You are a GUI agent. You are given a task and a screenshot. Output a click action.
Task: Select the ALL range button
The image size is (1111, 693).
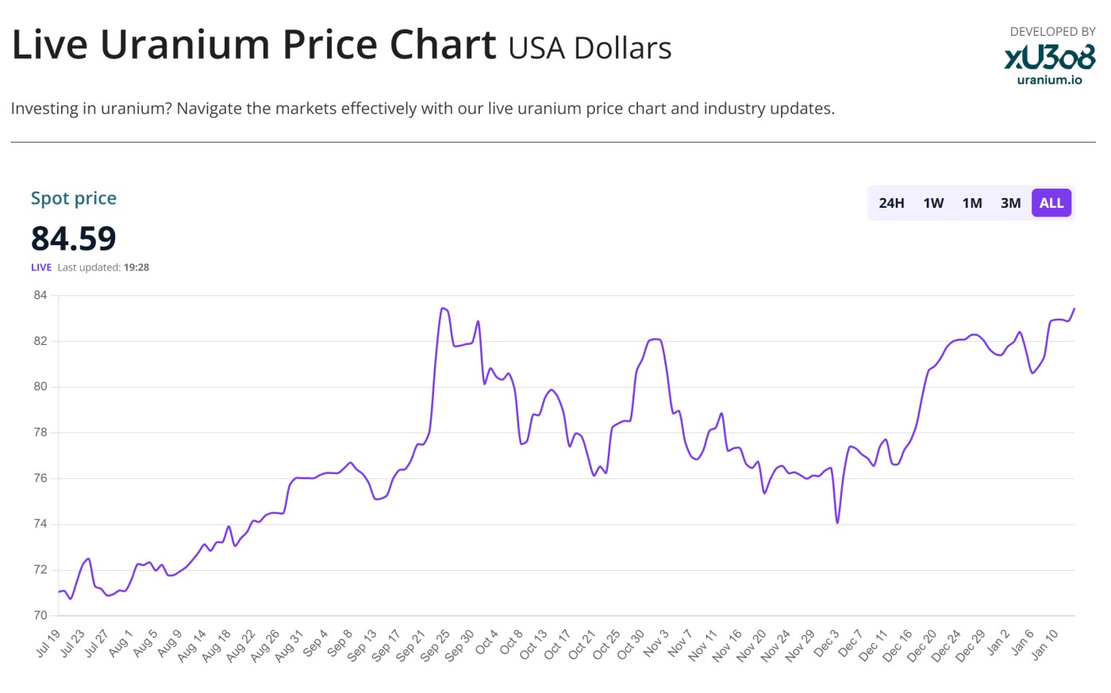click(x=1051, y=203)
